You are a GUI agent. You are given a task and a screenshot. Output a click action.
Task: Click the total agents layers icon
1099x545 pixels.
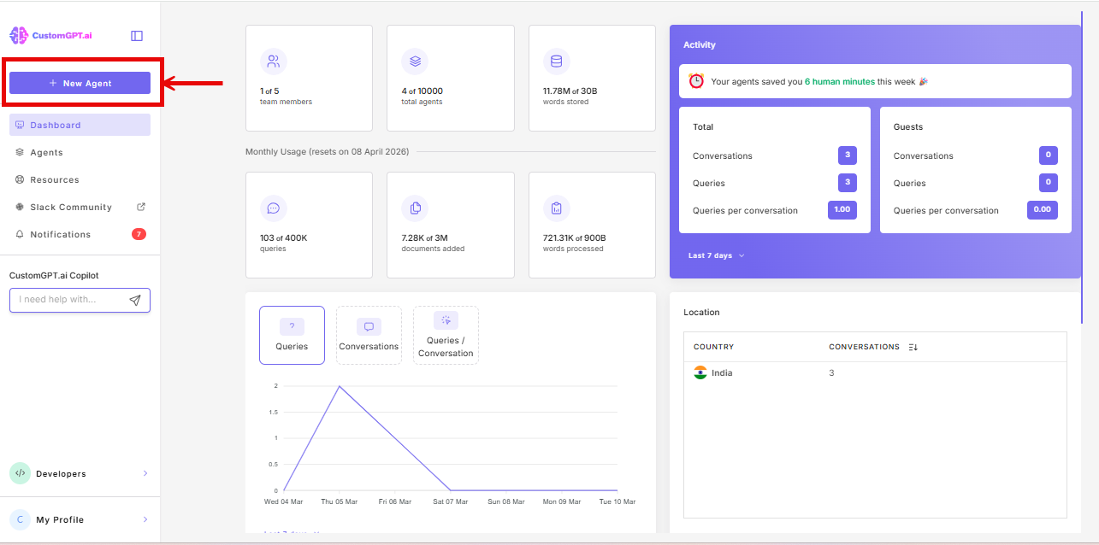[x=415, y=61]
